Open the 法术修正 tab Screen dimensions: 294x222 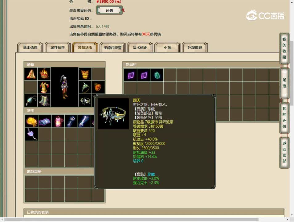140,48
